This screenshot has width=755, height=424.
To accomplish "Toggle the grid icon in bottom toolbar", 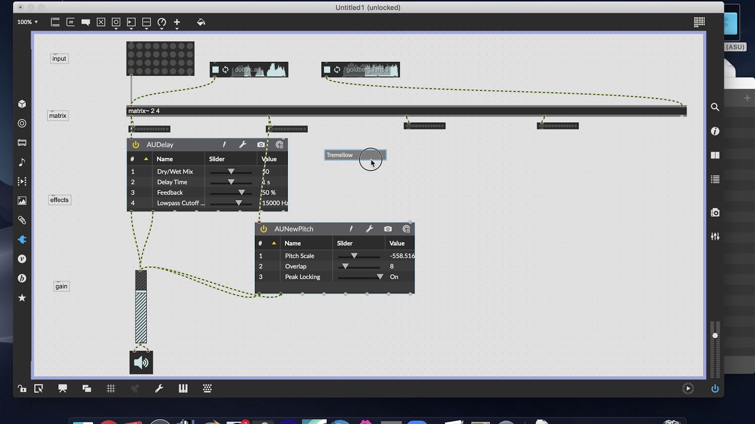I will point(111,389).
